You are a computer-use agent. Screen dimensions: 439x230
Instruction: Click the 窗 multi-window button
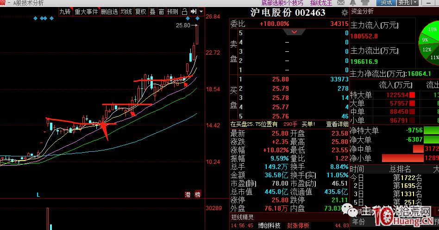[x=161, y=12]
